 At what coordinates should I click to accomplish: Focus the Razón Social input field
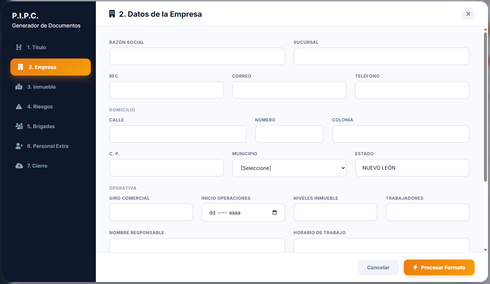197,56
